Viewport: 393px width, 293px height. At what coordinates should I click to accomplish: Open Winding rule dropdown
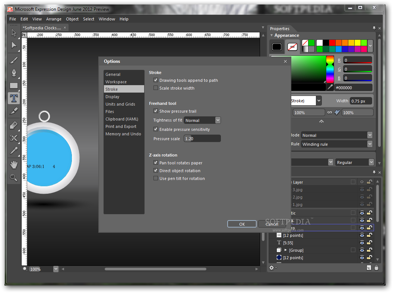[x=370, y=144]
